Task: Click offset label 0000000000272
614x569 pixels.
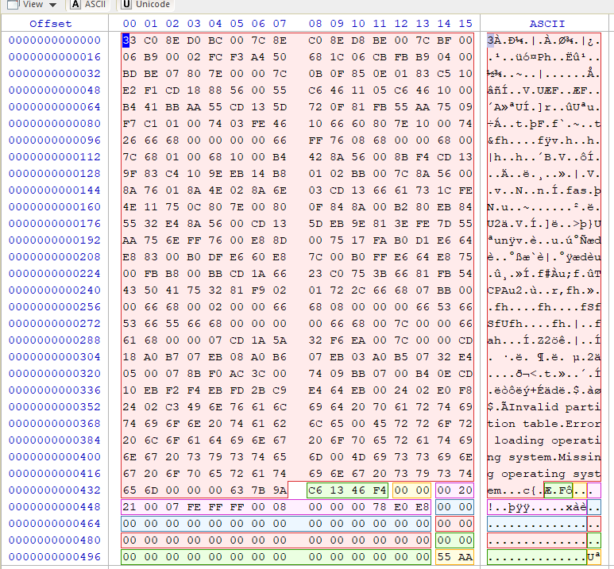Action: coord(55,324)
